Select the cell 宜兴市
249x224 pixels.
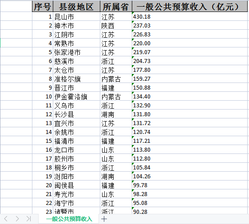click(x=76, y=123)
